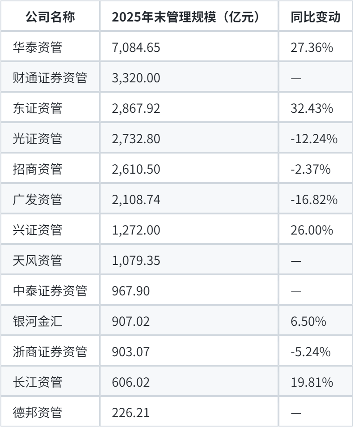Select the 财通证券资管 row name
Image resolution: width=354 pixels, height=427 pixels.
pyautogui.click(x=50, y=78)
